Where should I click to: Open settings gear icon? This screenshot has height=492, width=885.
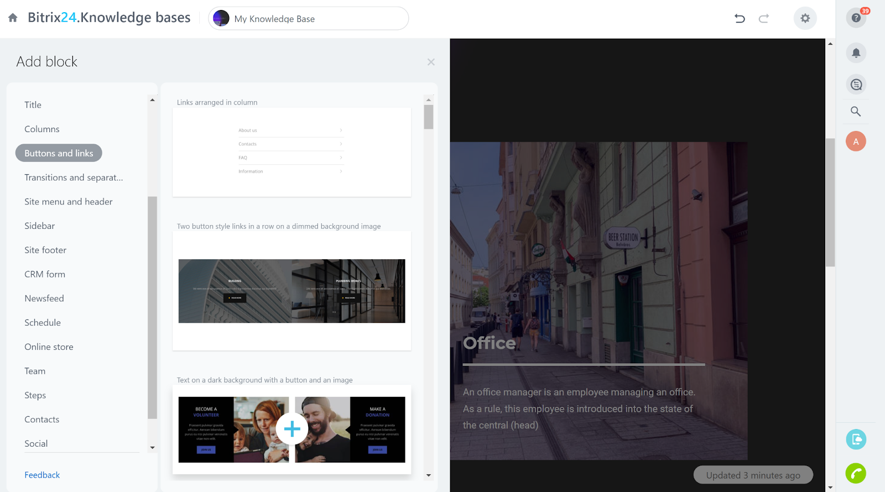(805, 19)
